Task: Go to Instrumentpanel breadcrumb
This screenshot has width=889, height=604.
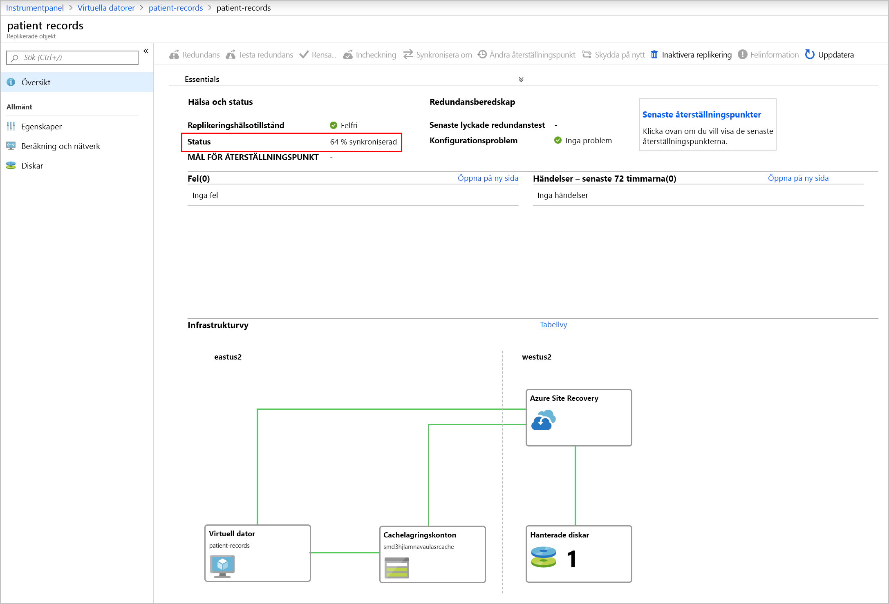Action: (35, 8)
